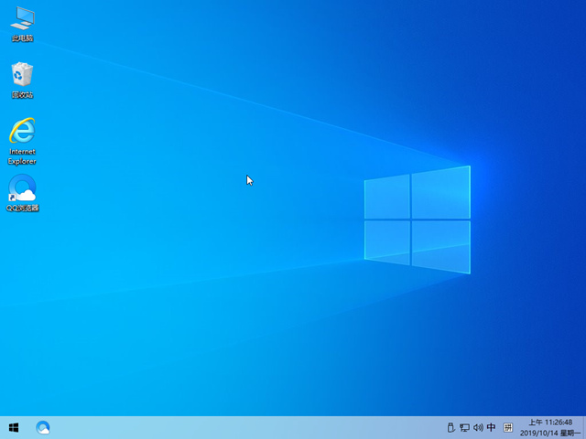Toggle the 中 Chinese/English input mode

pos(492,427)
